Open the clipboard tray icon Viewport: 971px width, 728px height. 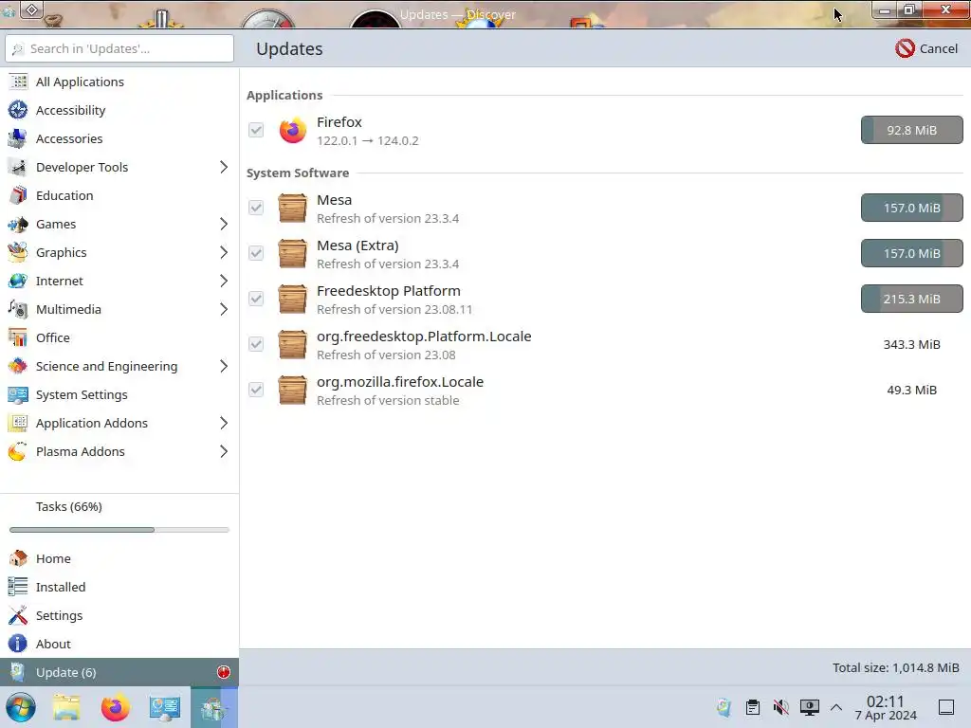tap(752, 707)
